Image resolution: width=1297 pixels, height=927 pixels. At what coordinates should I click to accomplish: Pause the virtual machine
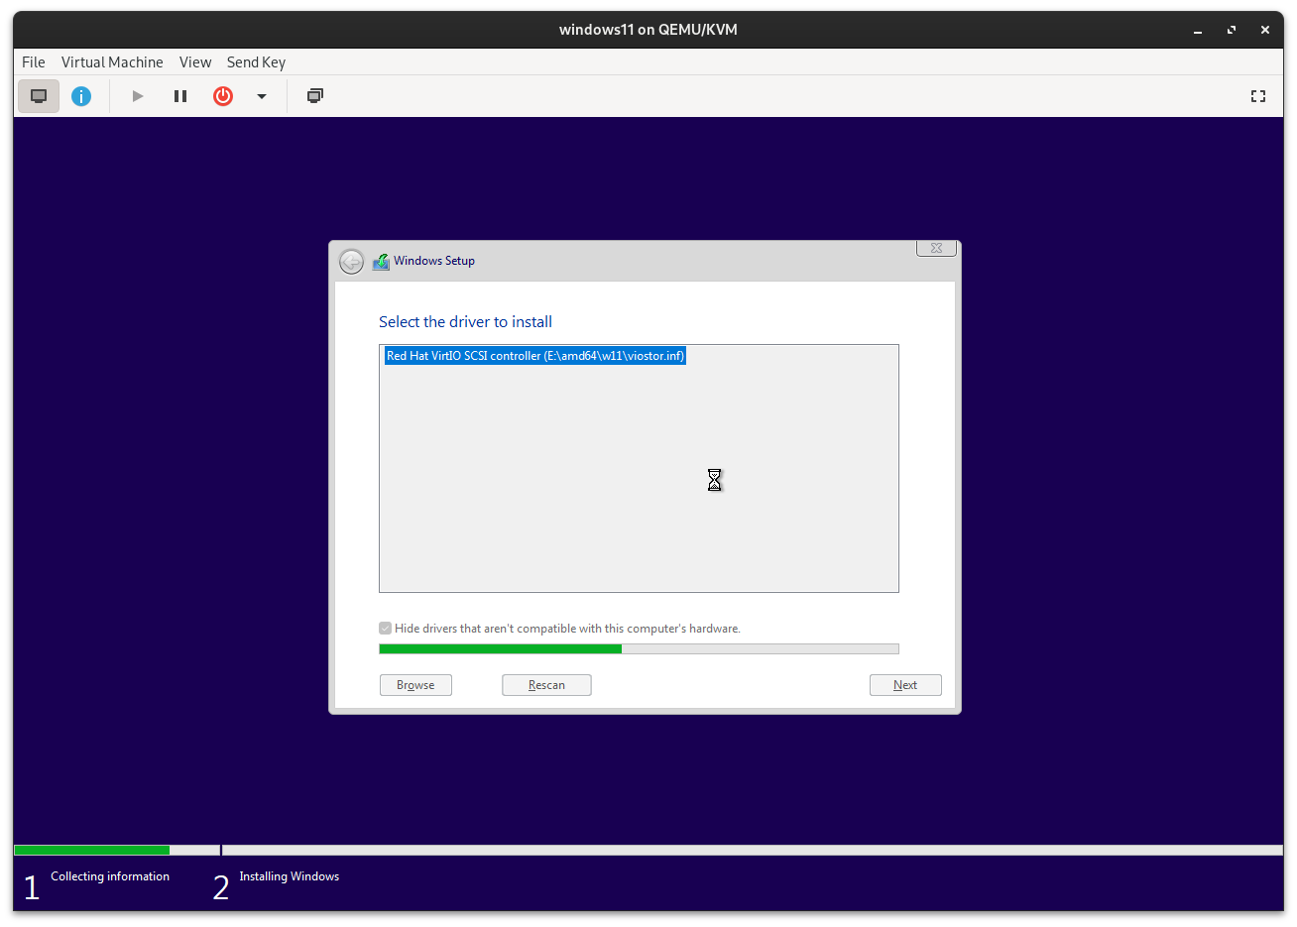[180, 96]
